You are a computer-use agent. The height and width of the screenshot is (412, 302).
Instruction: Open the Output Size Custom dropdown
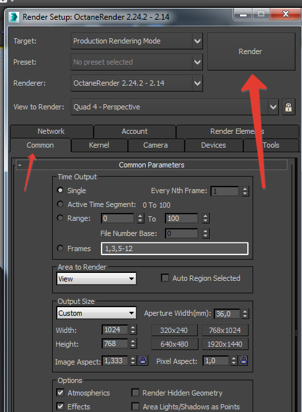tap(96, 313)
